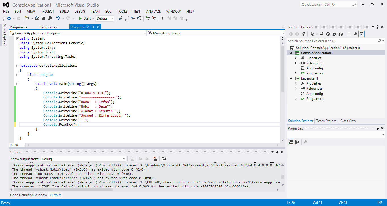
Task: Click Sync with Active Document icon
Action: click(322, 34)
